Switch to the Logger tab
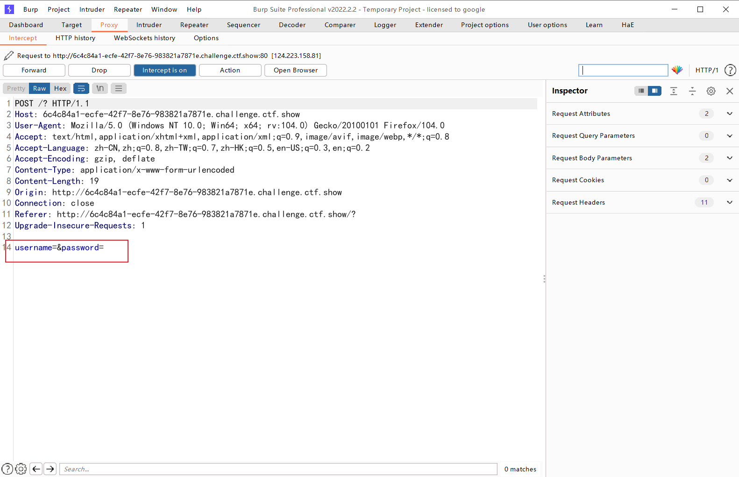The image size is (739, 477). point(385,25)
